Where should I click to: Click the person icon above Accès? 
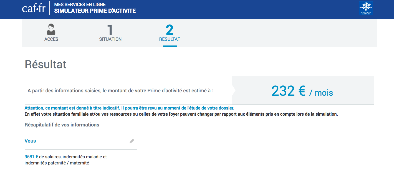(51, 29)
